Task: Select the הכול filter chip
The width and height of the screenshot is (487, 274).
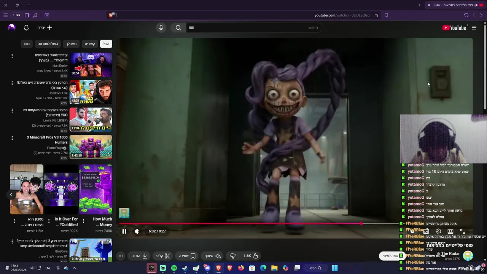Action: (106, 44)
